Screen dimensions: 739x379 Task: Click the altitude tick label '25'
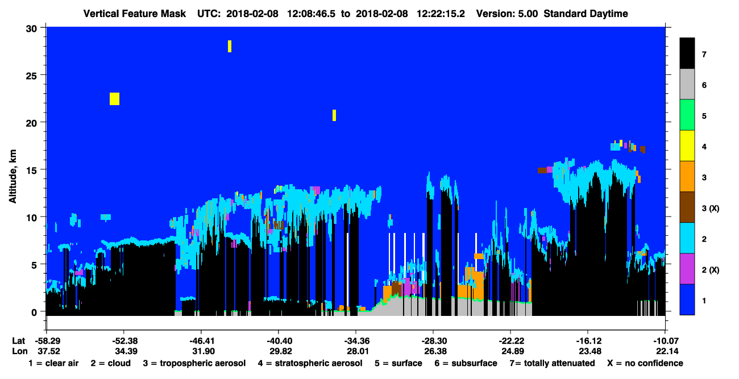(33, 75)
